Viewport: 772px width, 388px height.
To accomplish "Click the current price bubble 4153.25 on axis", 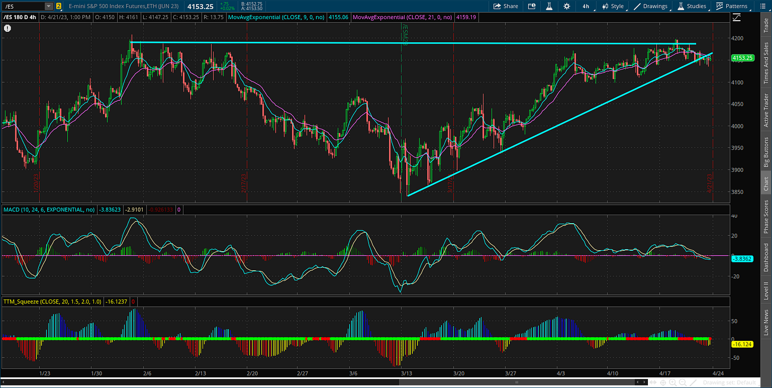I will click(742, 57).
